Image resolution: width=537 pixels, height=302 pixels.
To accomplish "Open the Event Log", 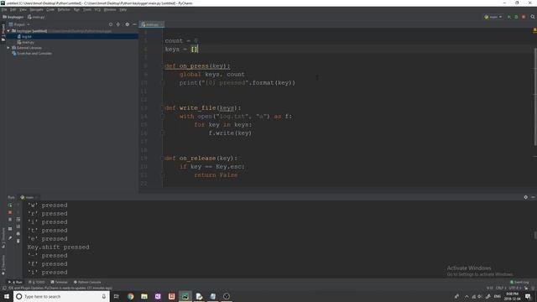I will 519,282.
